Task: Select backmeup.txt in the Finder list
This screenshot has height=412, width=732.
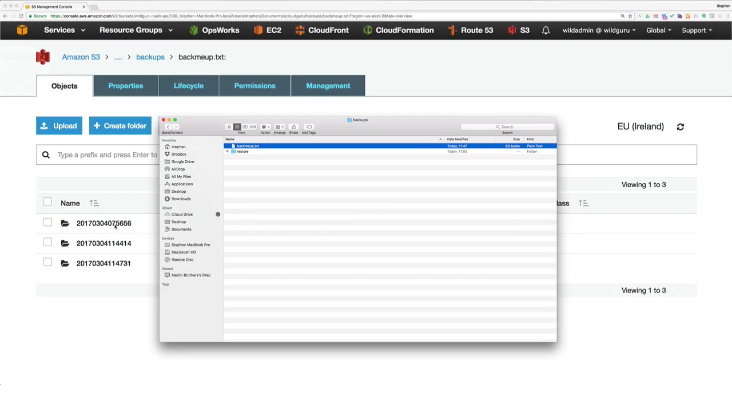Action: [389, 146]
